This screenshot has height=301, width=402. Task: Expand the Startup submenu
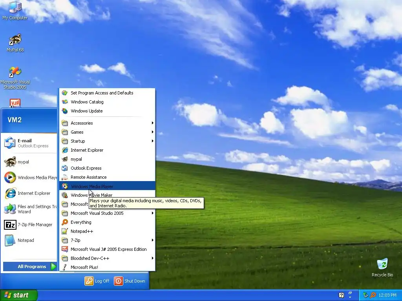107,141
